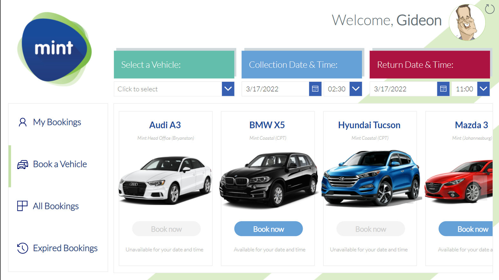Select the Audi A3 car image

point(165,180)
